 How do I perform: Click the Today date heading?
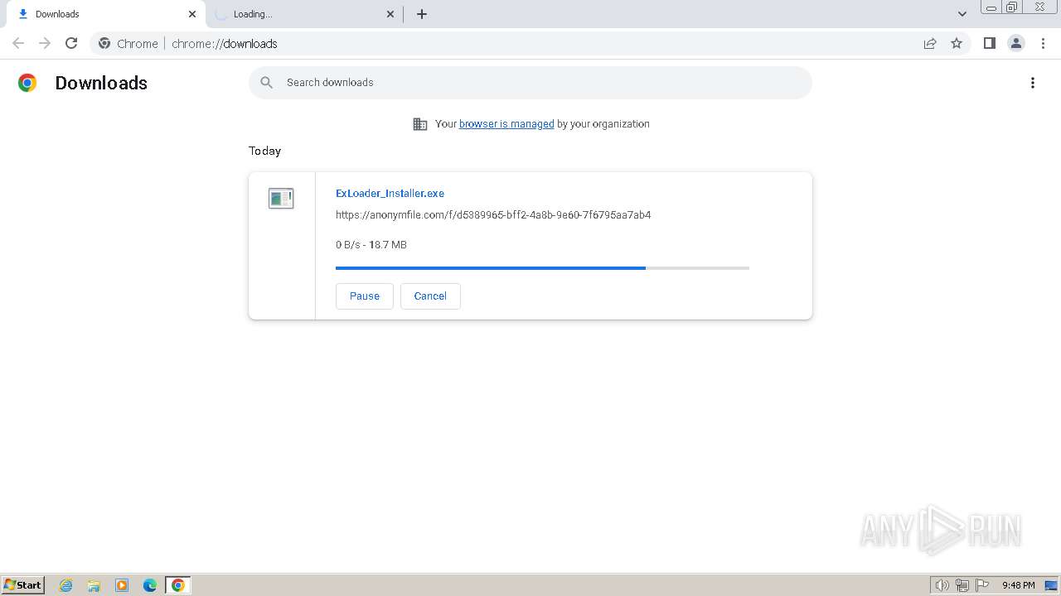click(264, 151)
